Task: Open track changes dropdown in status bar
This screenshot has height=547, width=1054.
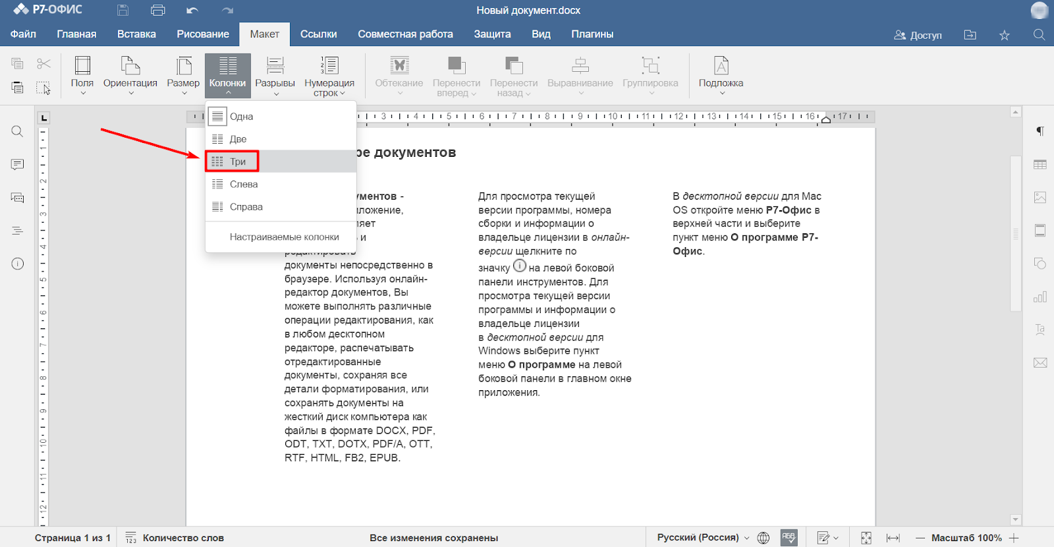Action: pyautogui.click(x=827, y=538)
